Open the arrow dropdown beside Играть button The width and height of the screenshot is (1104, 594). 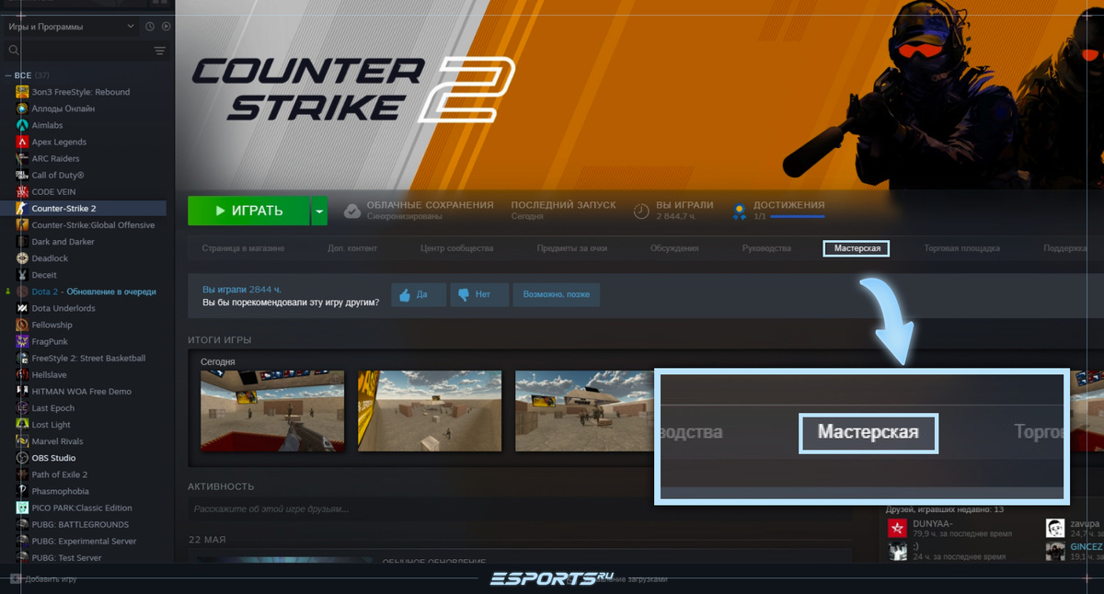coord(319,211)
